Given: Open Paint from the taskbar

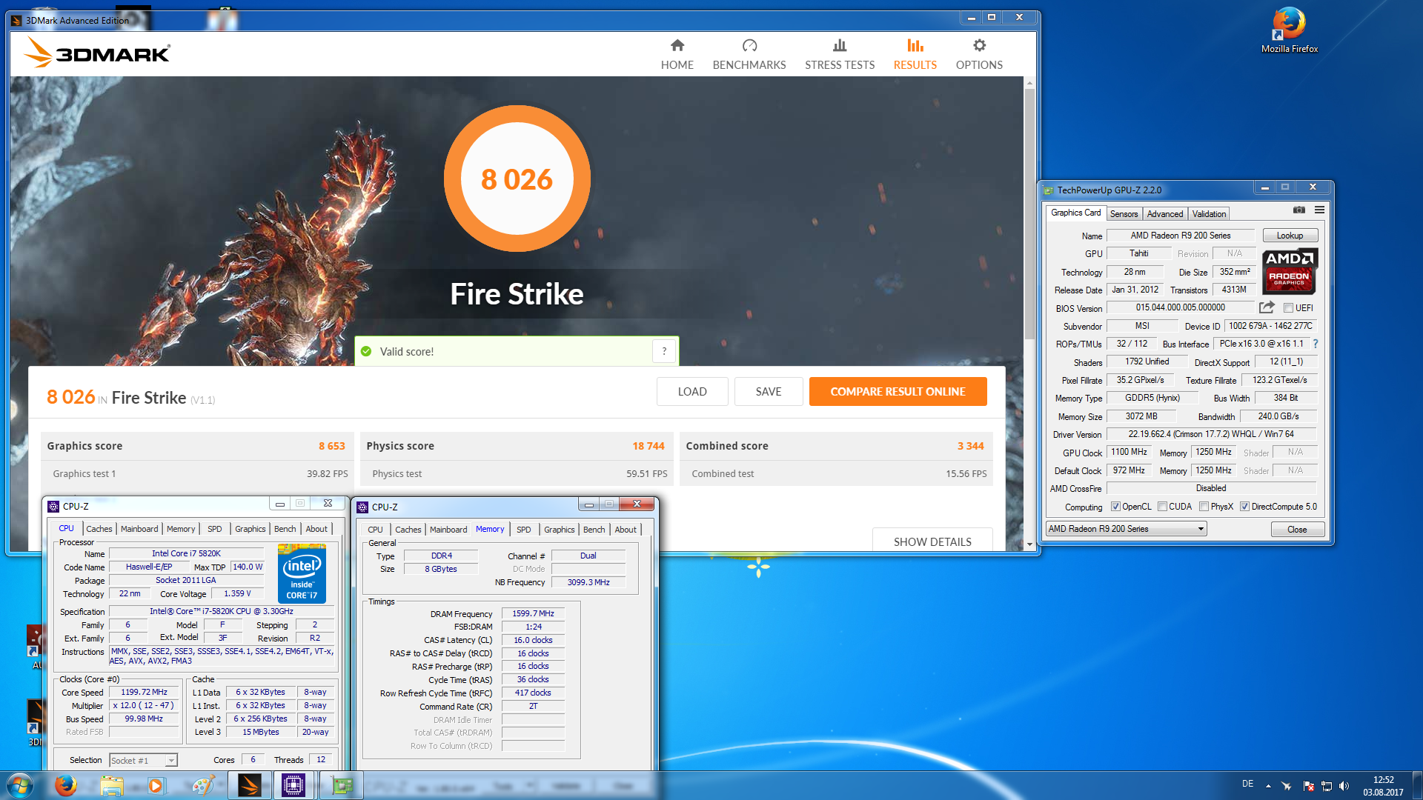Looking at the screenshot, I should (x=202, y=785).
